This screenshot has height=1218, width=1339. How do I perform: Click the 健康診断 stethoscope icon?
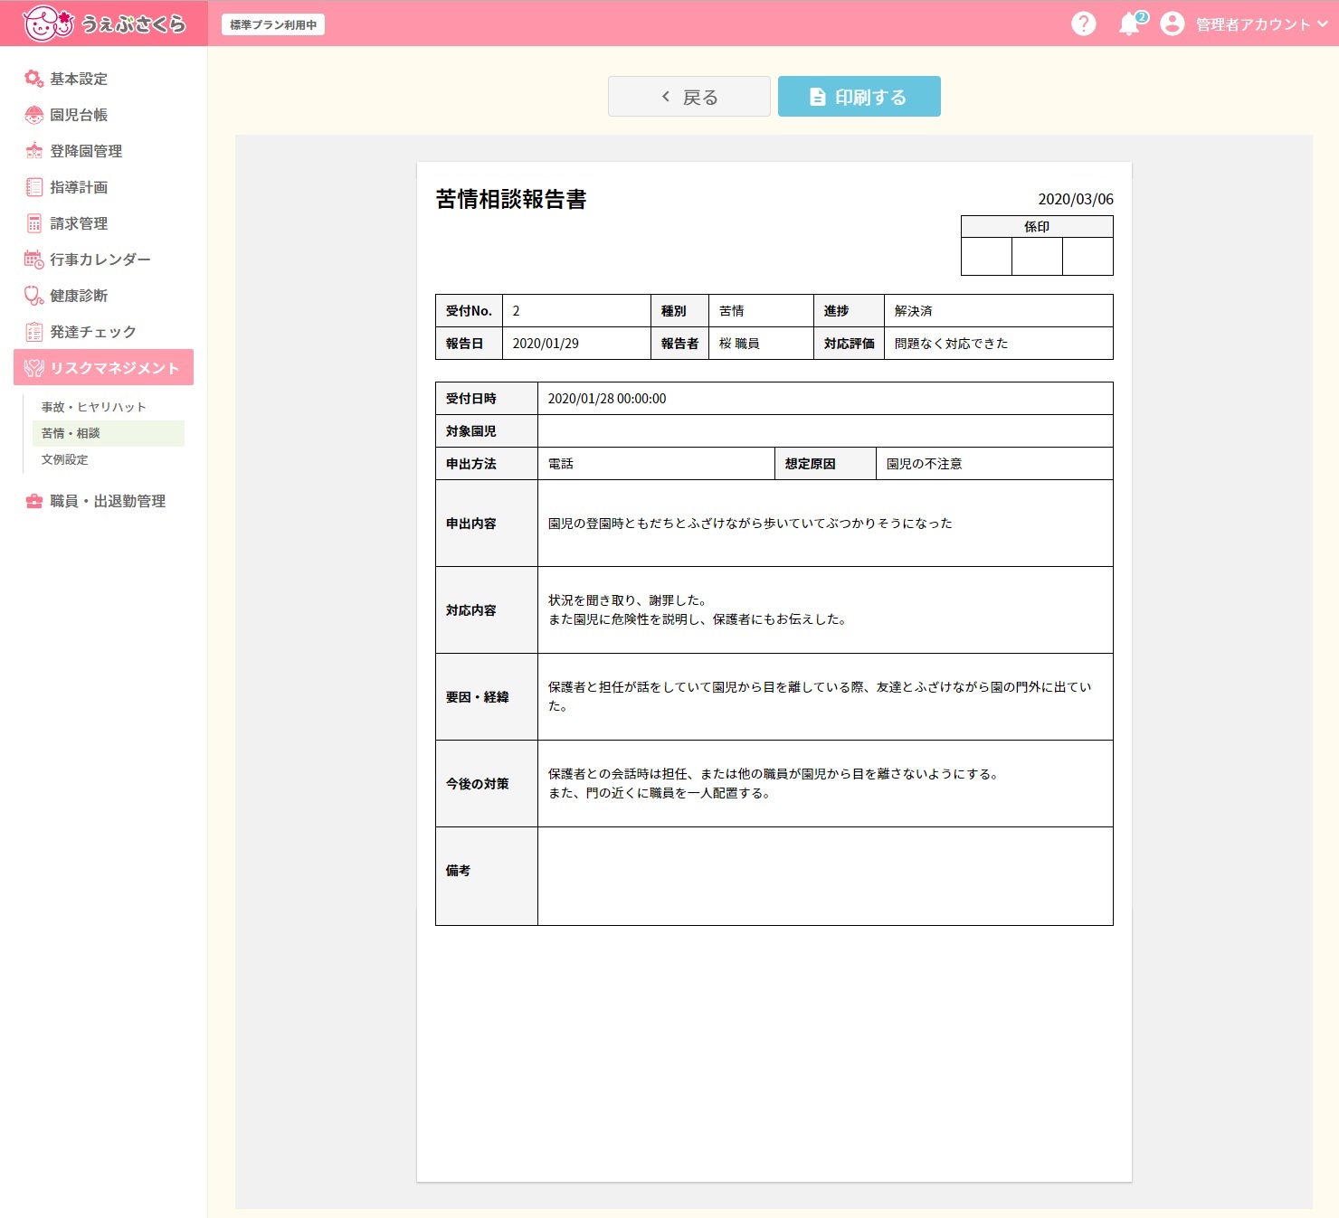pos(34,296)
